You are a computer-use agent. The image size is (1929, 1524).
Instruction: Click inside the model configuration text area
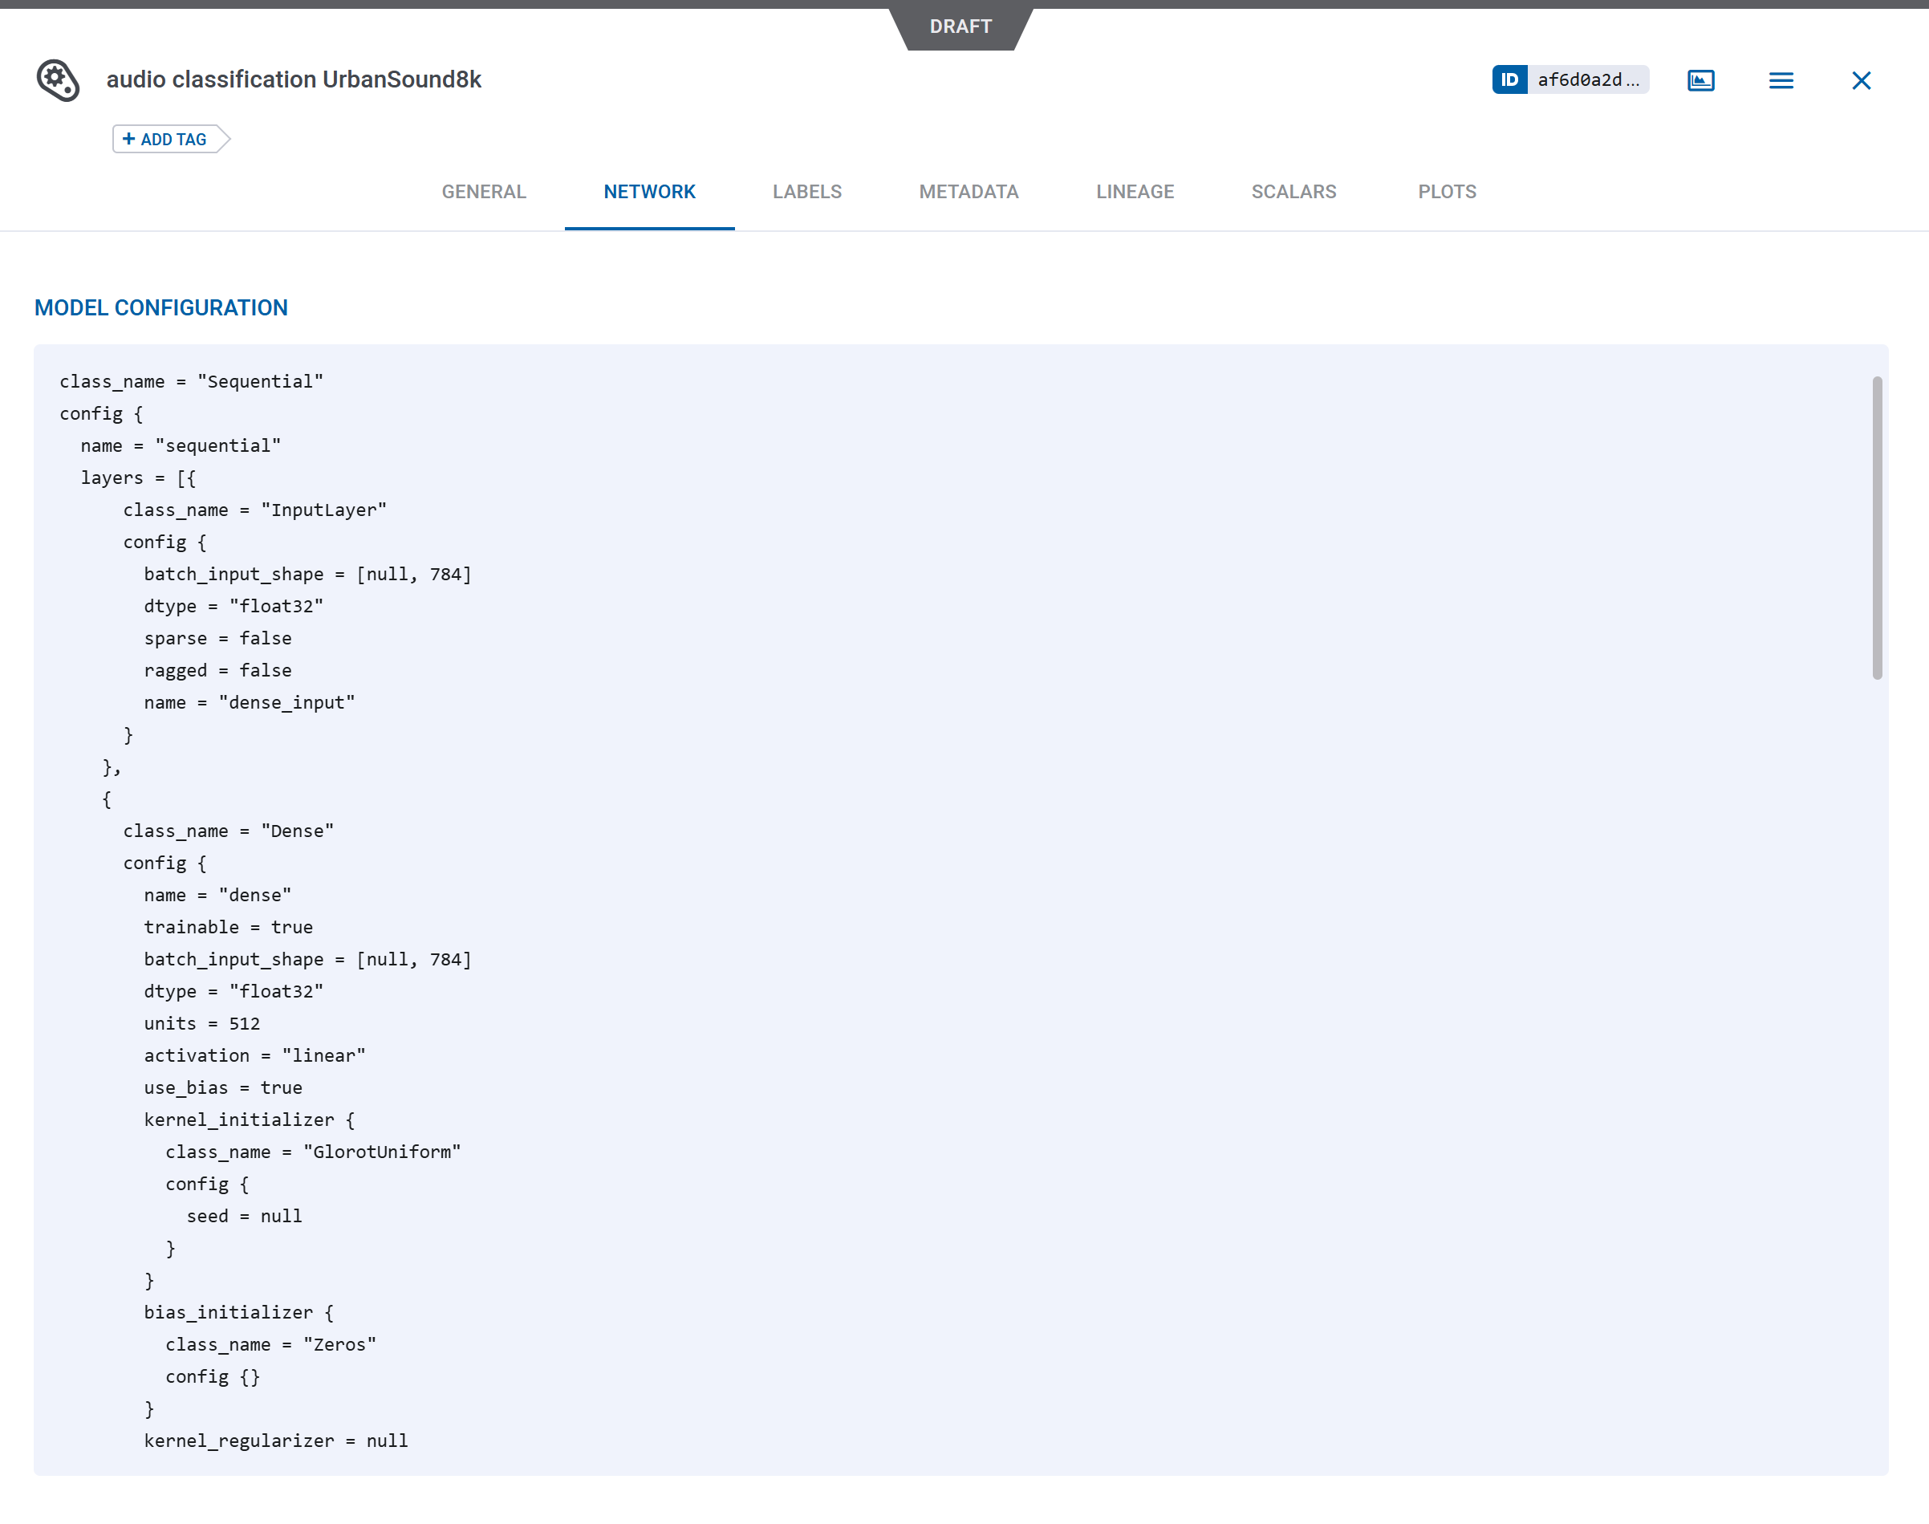click(892, 892)
